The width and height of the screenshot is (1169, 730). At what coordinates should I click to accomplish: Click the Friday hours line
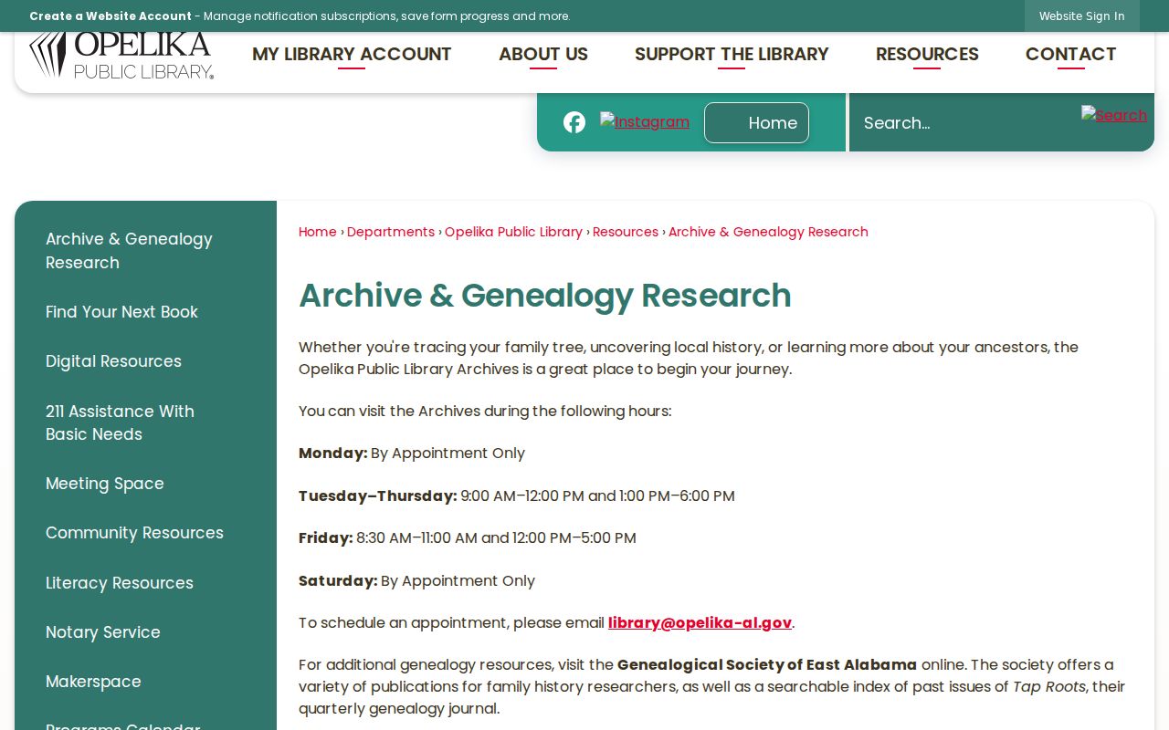[x=468, y=538]
